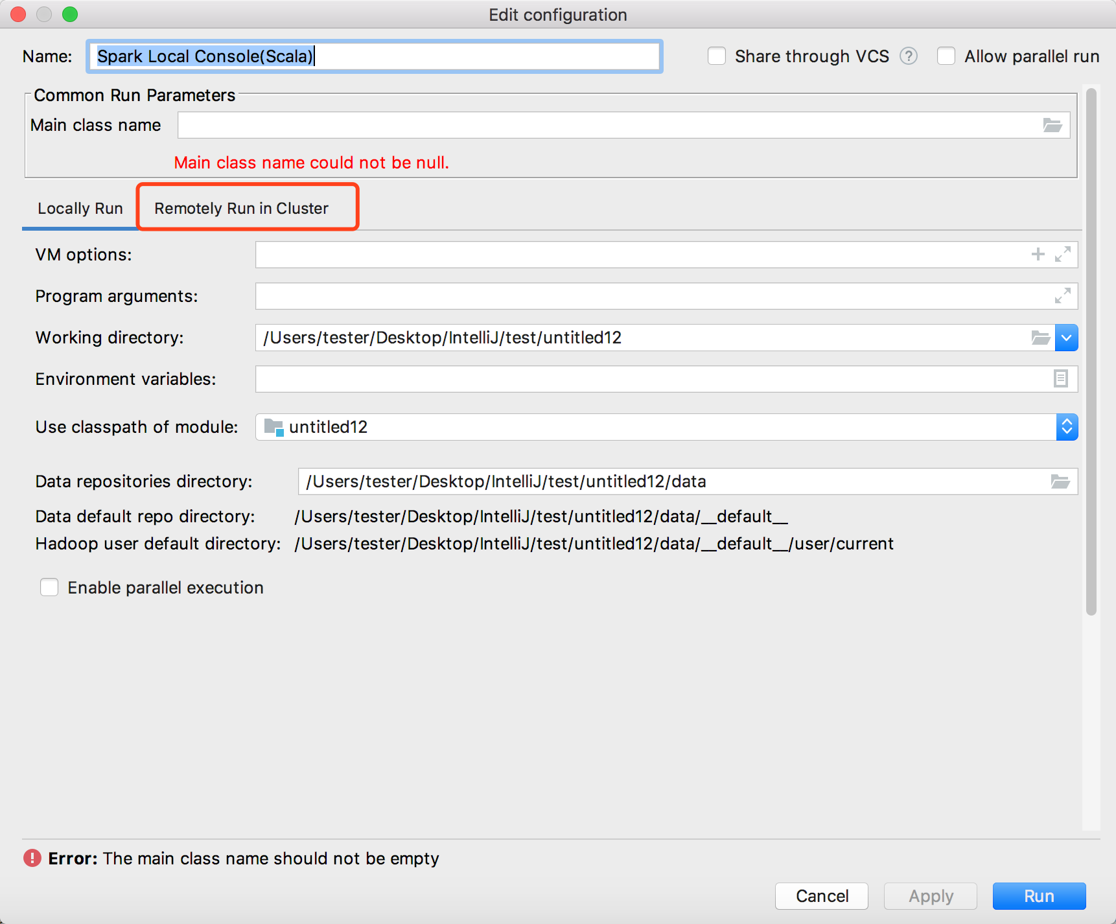Screen dimensions: 1116x924
Task: Click the plus icon to add VM options
Action: (x=1038, y=254)
